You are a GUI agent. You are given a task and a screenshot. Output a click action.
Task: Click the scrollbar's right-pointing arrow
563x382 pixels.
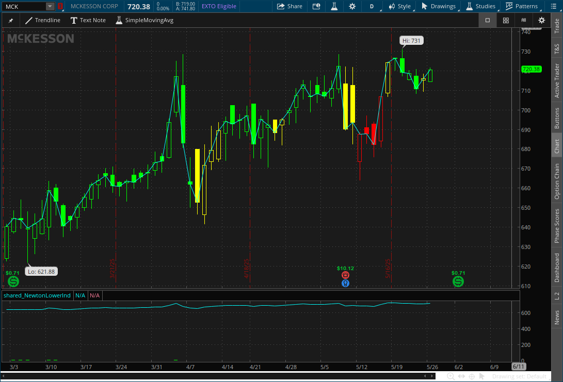pyautogui.click(x=432, y=376)
